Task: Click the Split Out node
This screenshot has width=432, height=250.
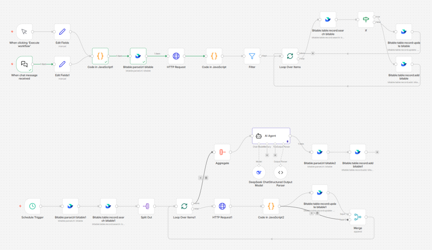Action: click(x=146, y=206)
